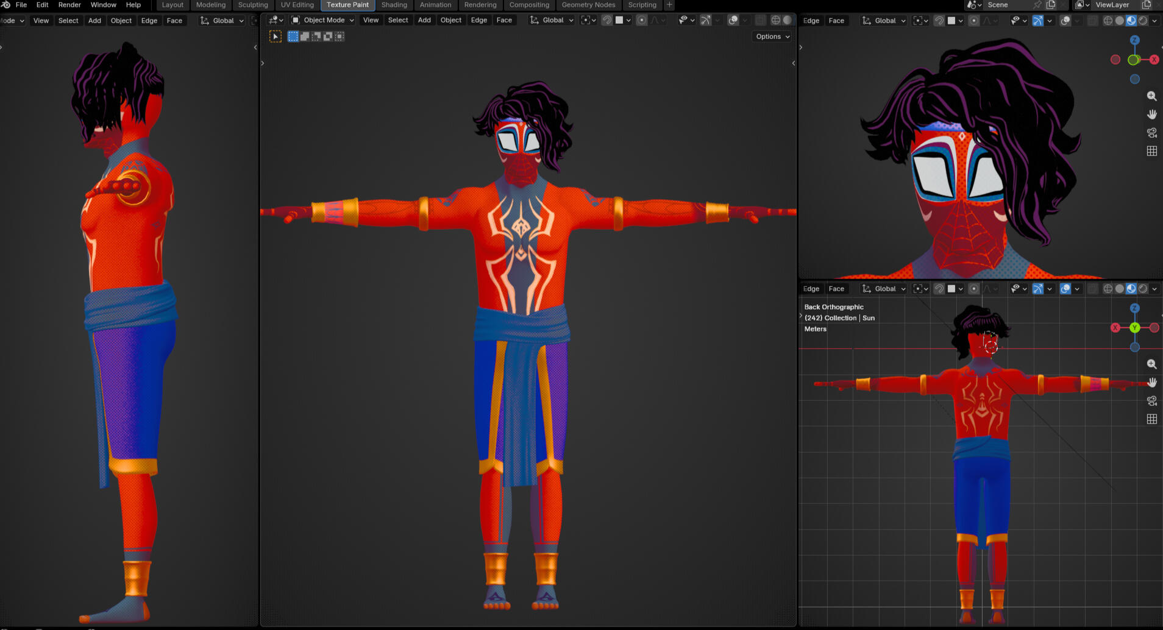This screenshot has height=630, width=1163.
Task: Select rendered shading in the top-right viewport
Action: pos(1143,21)
